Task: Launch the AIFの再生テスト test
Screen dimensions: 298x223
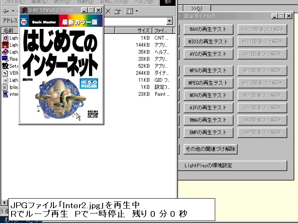Action: click(208, 108)
